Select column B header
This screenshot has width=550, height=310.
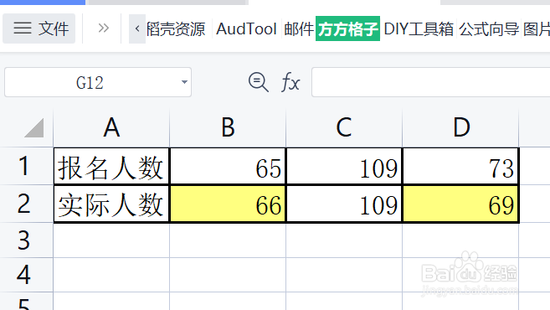[228, 128]
